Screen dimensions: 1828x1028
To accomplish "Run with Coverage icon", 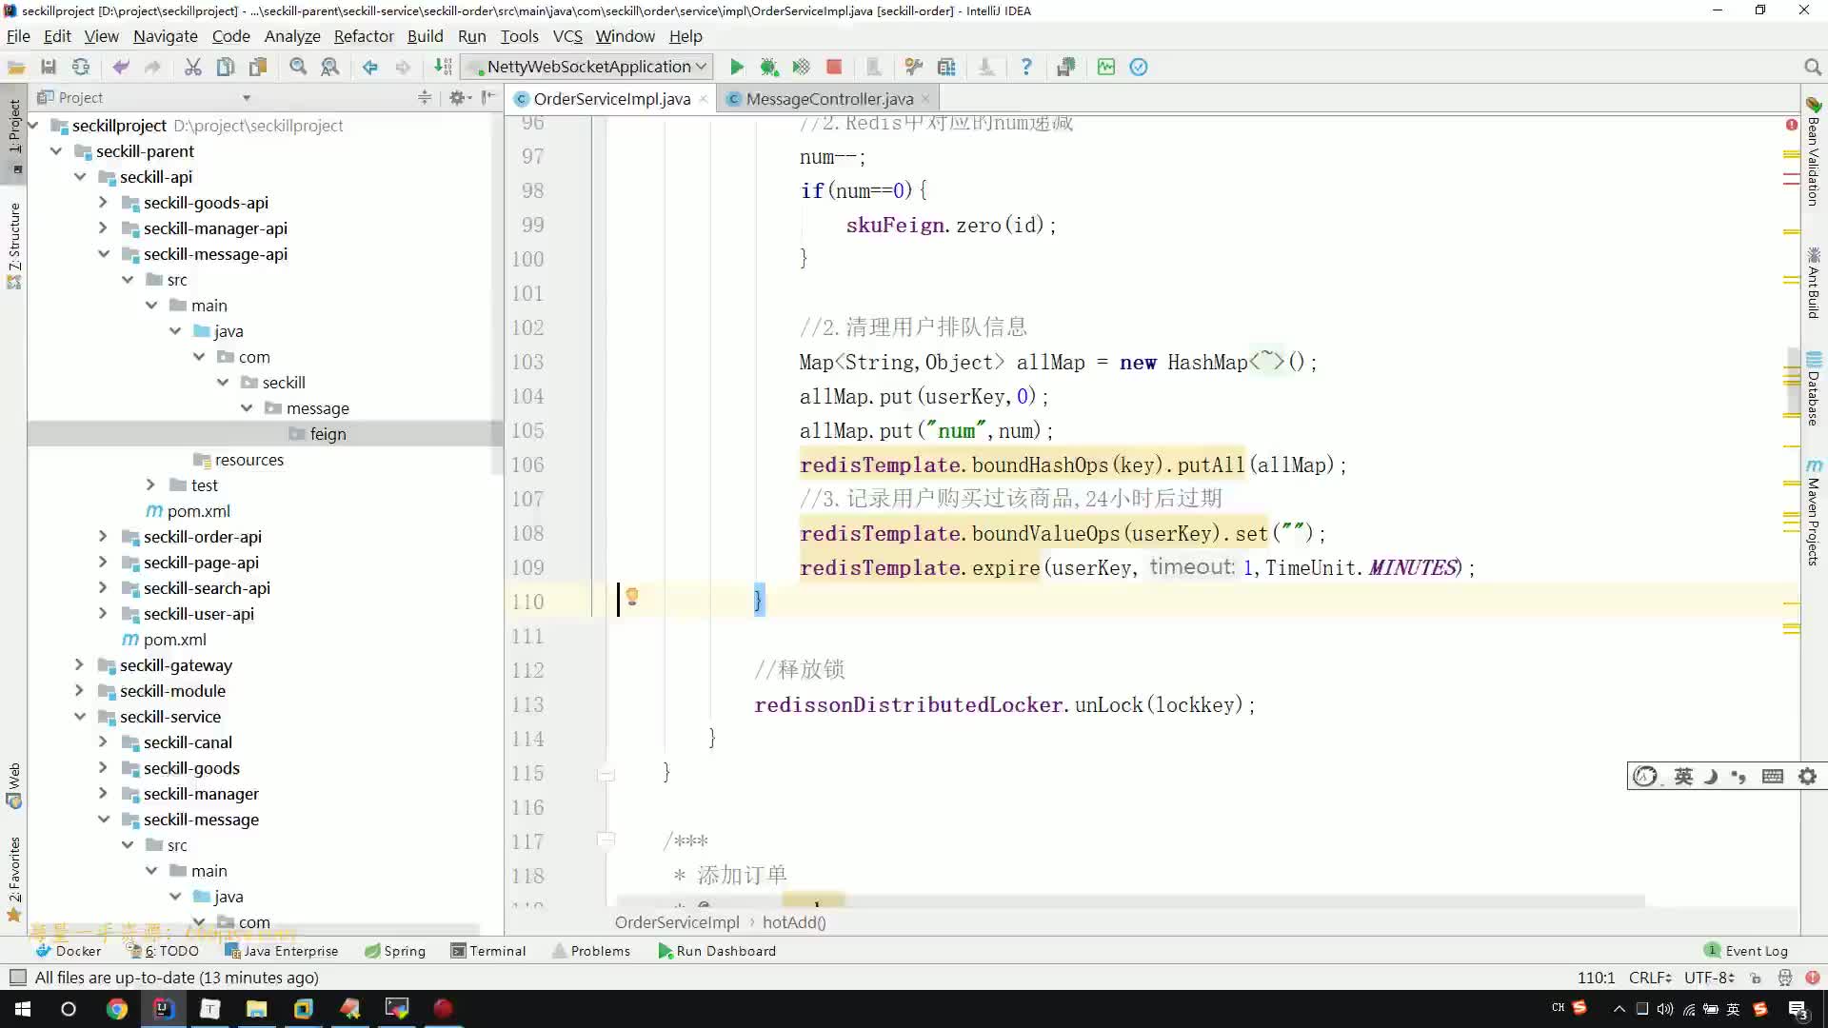I will pos(801,67).
